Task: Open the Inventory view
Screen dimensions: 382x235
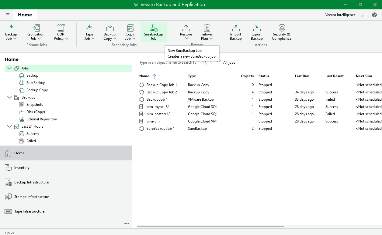Action: (22, 168)
